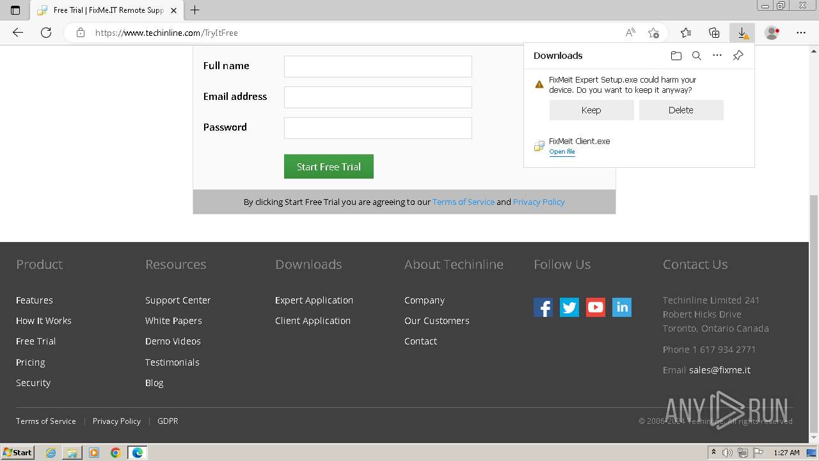Open Contact footer link

[420, 341]
